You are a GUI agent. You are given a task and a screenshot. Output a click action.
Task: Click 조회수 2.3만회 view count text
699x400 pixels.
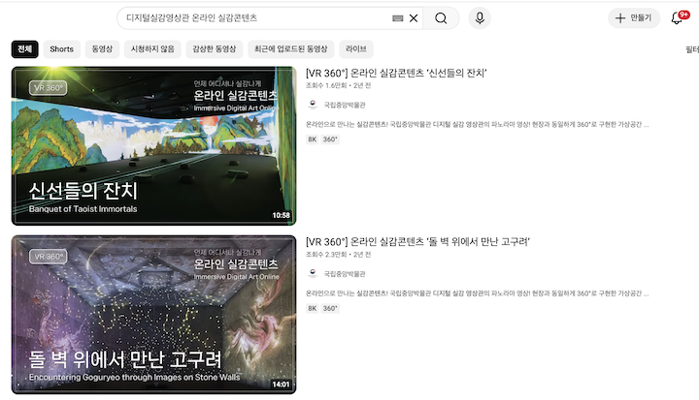click(326, 255)
